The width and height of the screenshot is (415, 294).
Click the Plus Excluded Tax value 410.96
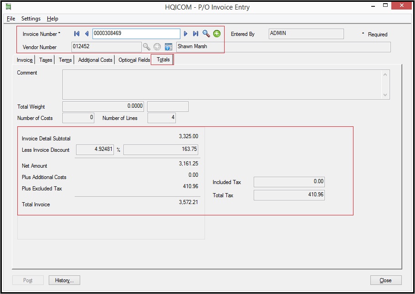coord(190,186)
